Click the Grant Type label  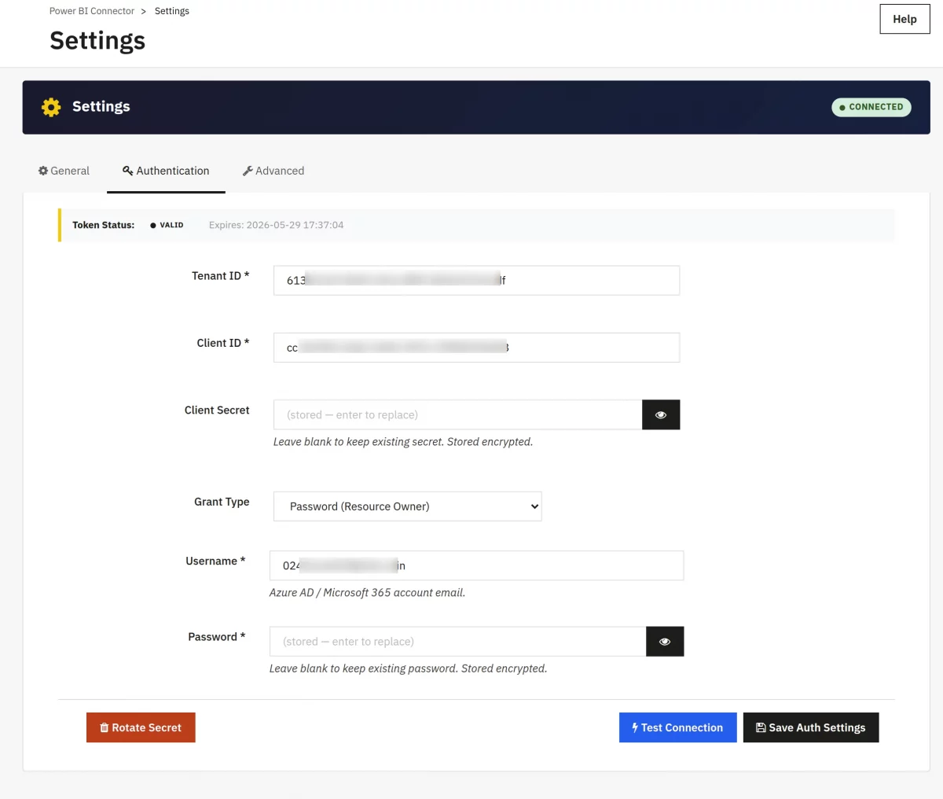pos(222,502)
